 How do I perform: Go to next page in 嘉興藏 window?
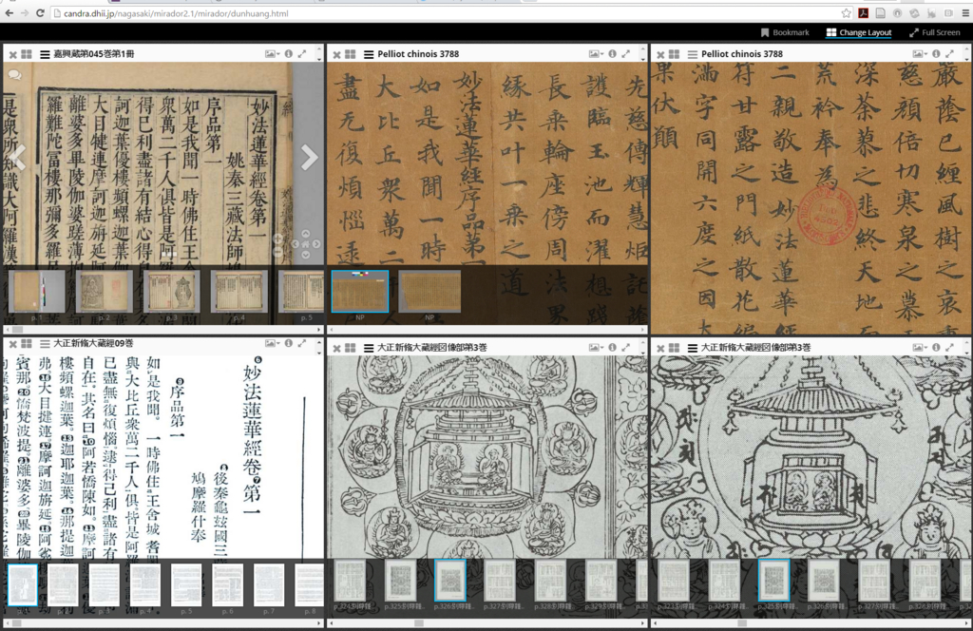pyautogui.click(x=309, y=158)
